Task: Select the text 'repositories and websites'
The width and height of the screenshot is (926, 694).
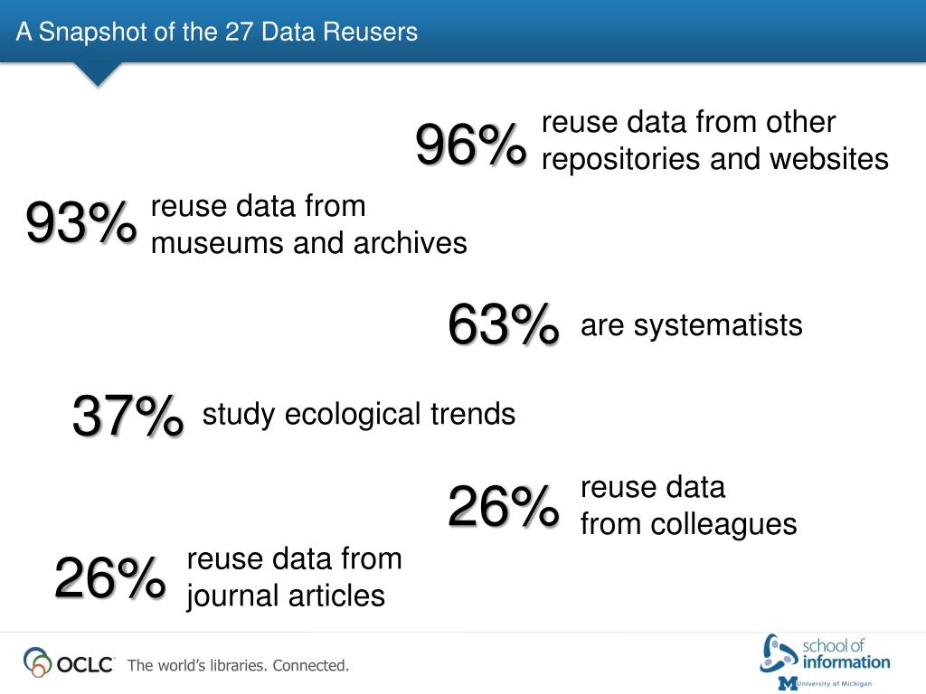Action: 714,159
